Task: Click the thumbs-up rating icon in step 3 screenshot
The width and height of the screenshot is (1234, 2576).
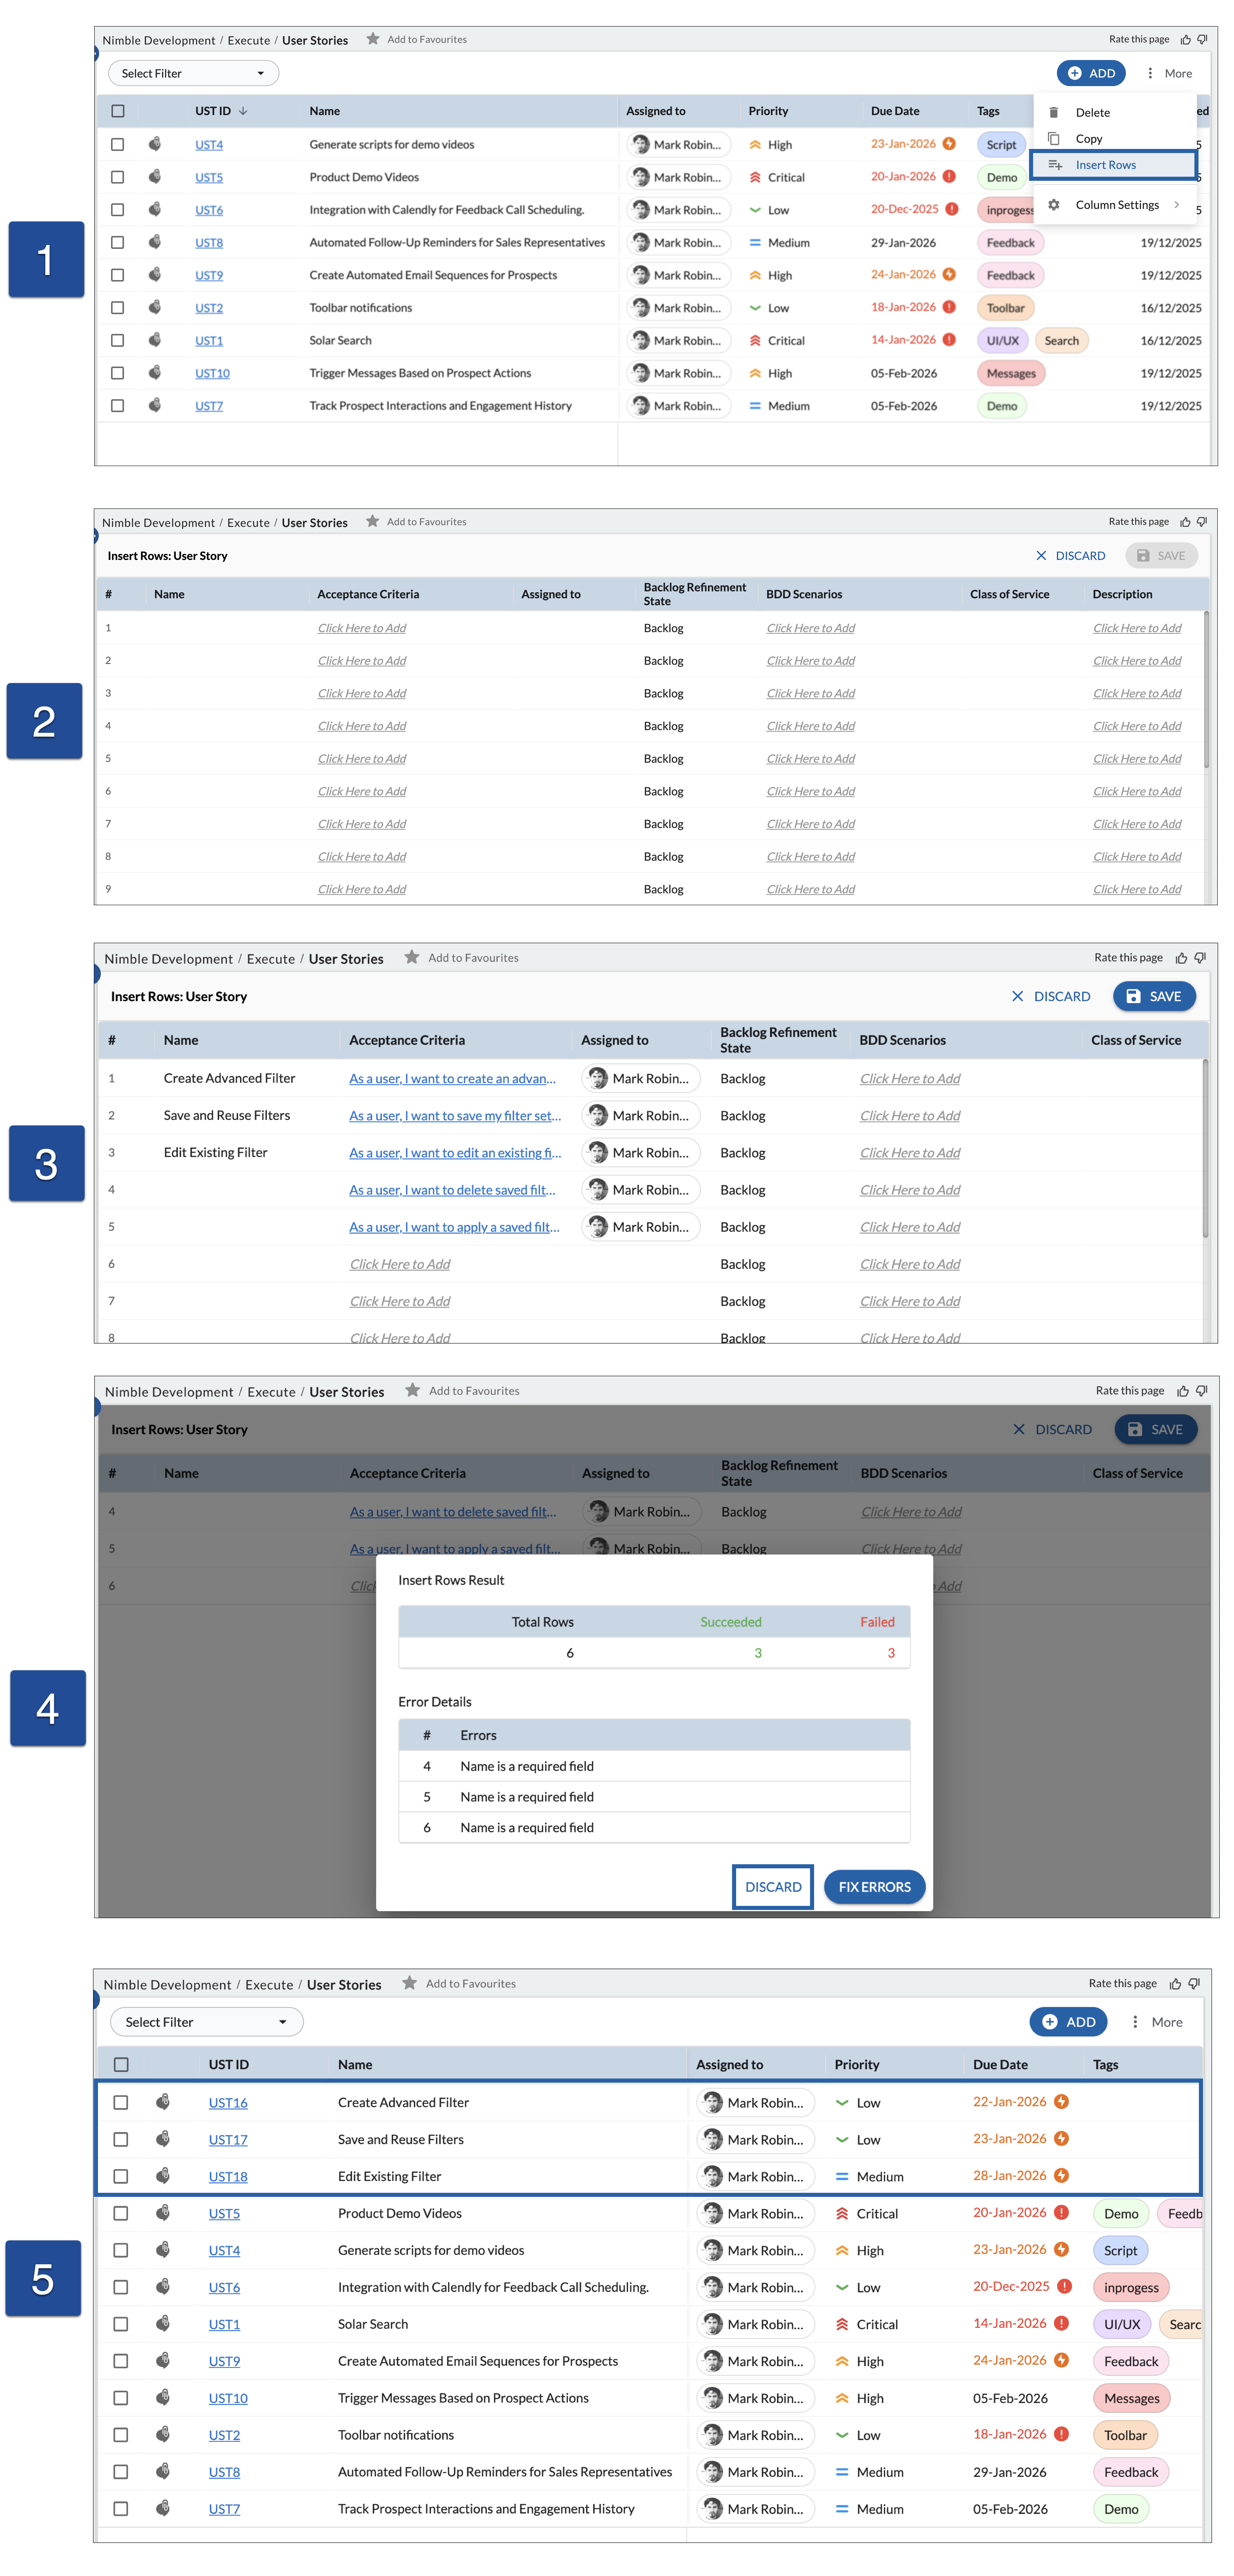Action: click(x=1181, y=958)
